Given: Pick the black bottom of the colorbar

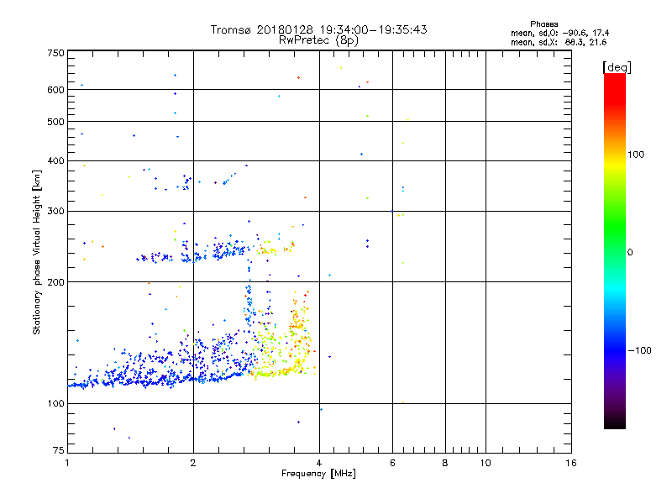Looking at the screenshot, I should [615, 424].
